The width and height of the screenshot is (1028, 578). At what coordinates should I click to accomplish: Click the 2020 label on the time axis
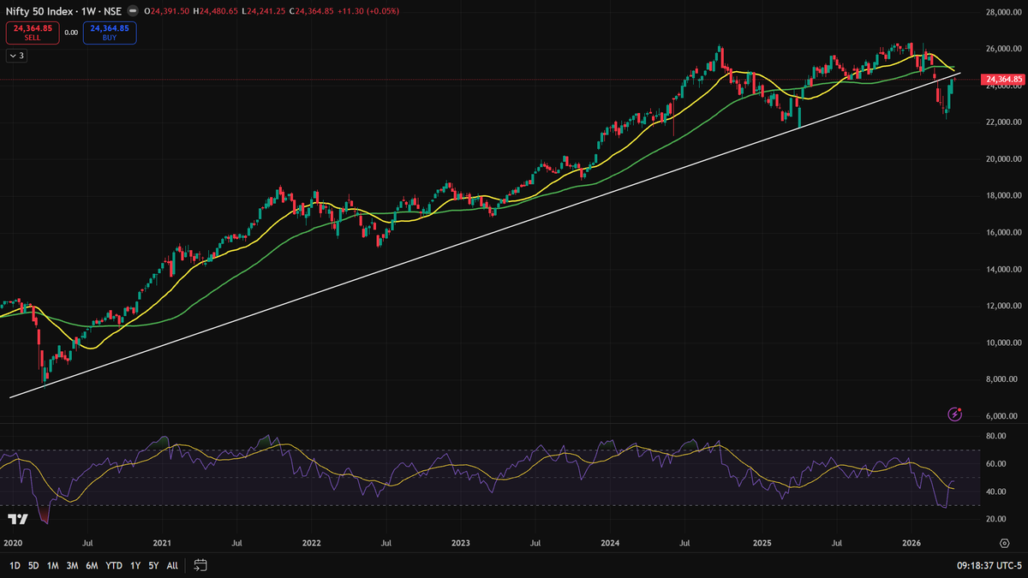pyautogui.click(x=12, y=543)
